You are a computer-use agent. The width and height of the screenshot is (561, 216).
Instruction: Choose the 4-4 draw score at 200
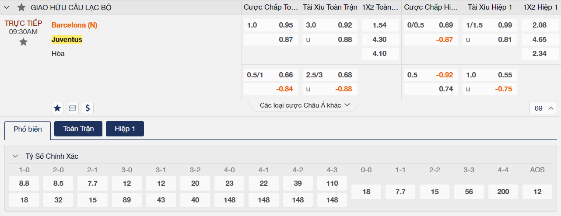pos(503,192)
